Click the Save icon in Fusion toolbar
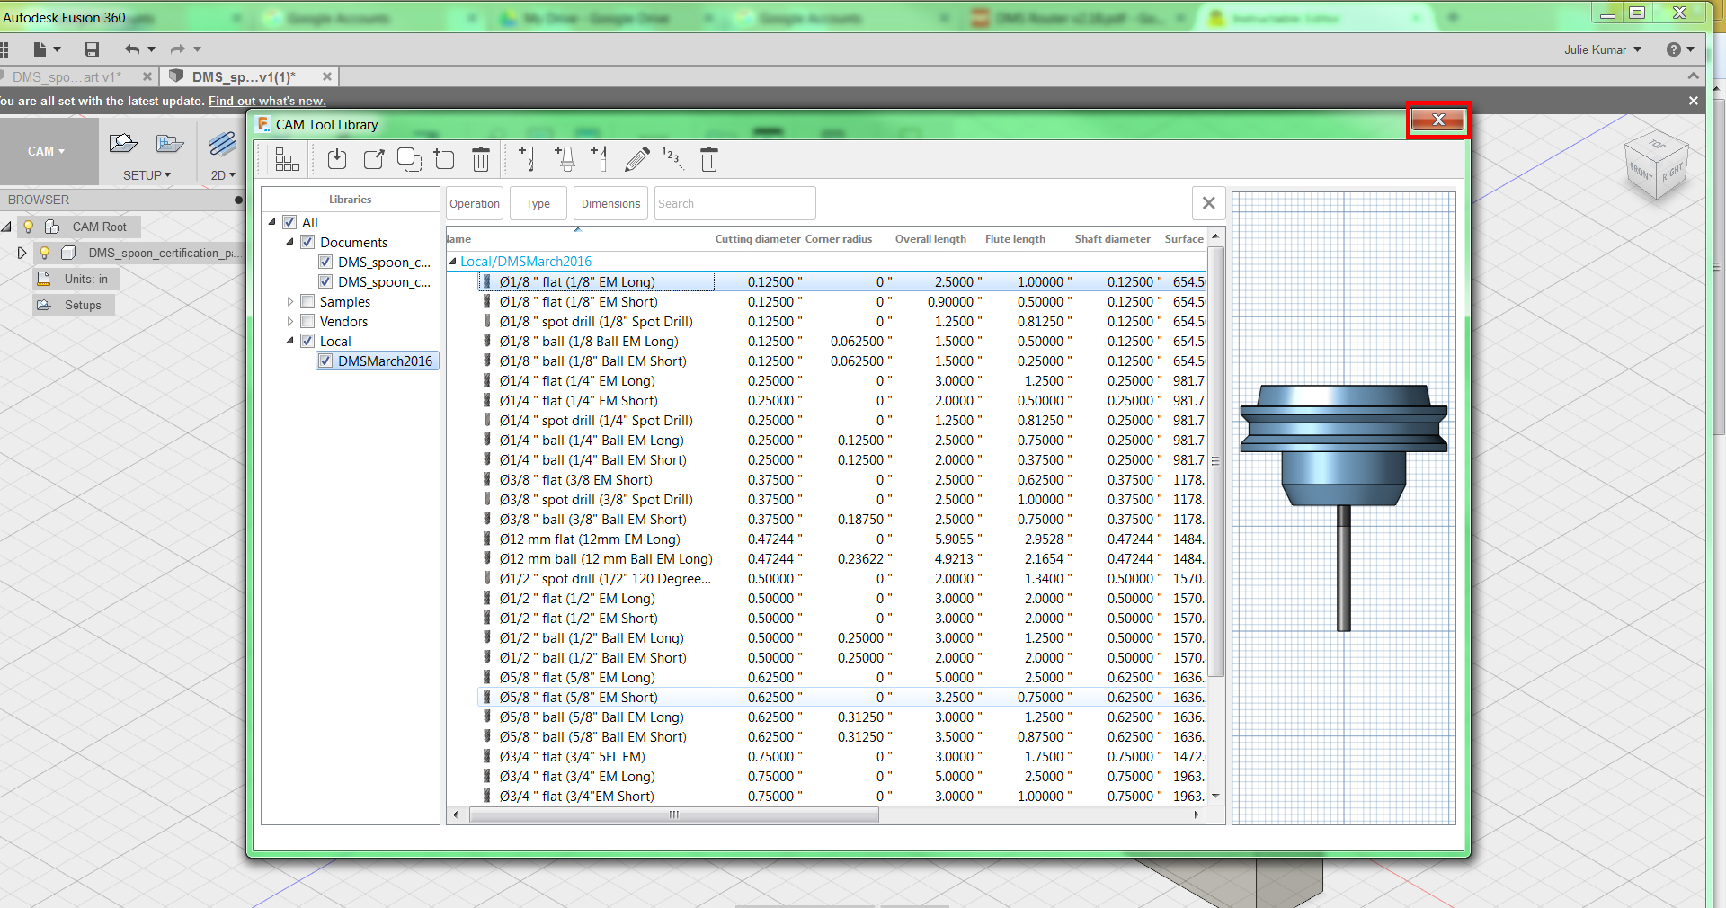Screen dimensions: 1726x908 [92, 49]
